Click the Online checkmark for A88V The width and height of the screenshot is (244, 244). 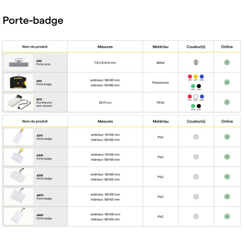[227, 217]
